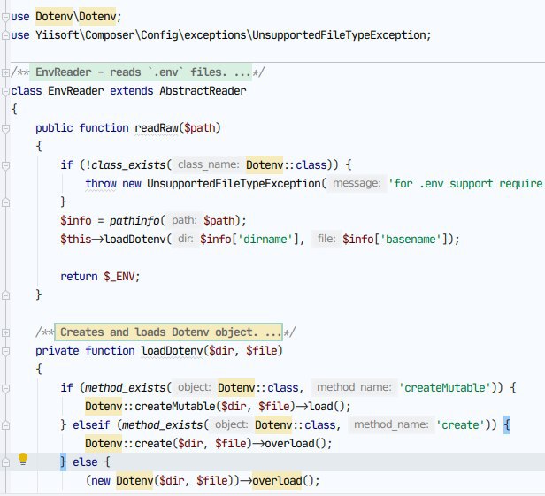Collapse the else block fold marker
The image size is (545, 496).
coord(5,462)
